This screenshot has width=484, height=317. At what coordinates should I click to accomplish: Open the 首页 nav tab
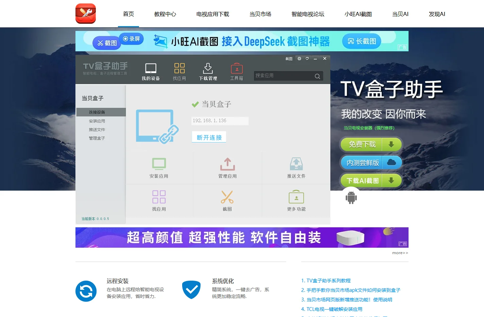[128, 14]
